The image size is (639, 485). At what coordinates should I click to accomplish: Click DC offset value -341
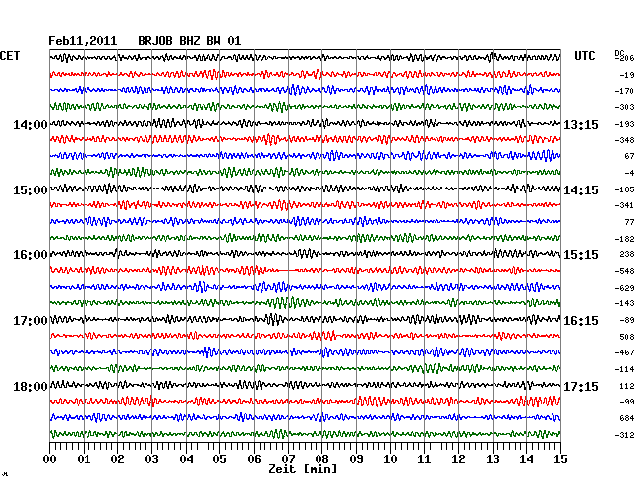pos(624,205)
